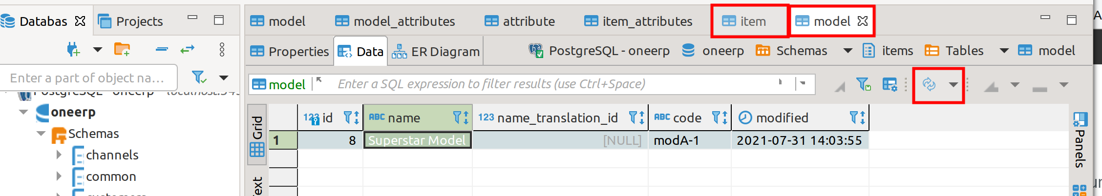Open filter history dropdown in filter bar
Image resolution: width=1102 pixels, height=196 pixels.
pyautogui.click(x=803, y=83)
